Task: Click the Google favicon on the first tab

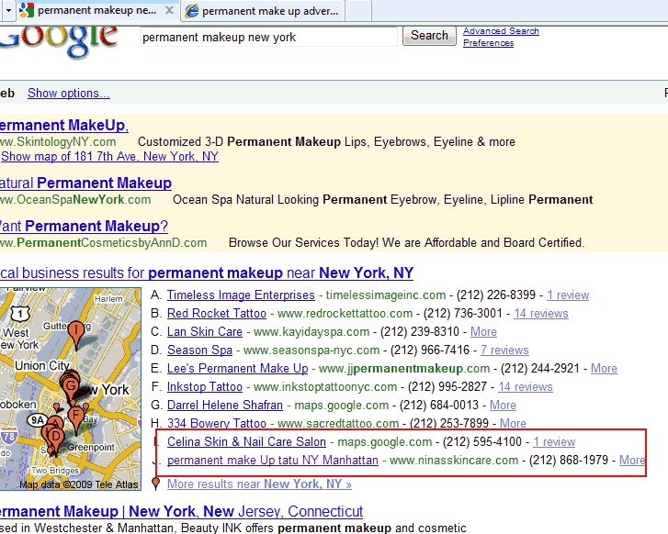Action: pyautogui.click(x=27, y=10)
